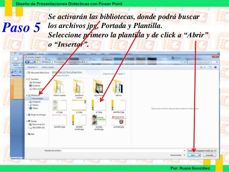Open the Animaciones ribbon tab
The height and width of the screenshot is (172, 229).
point(53,54)
